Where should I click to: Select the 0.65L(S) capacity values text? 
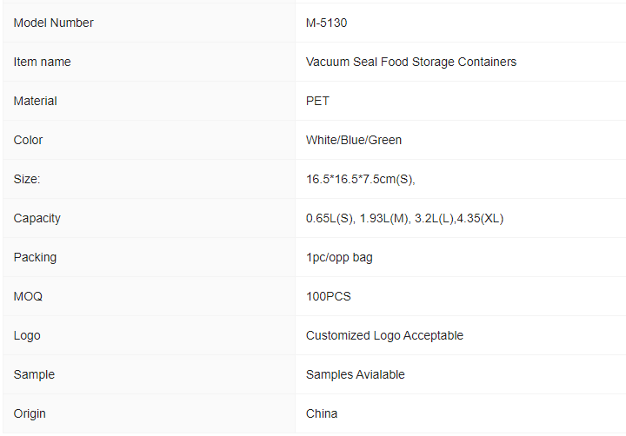[404, 218]
